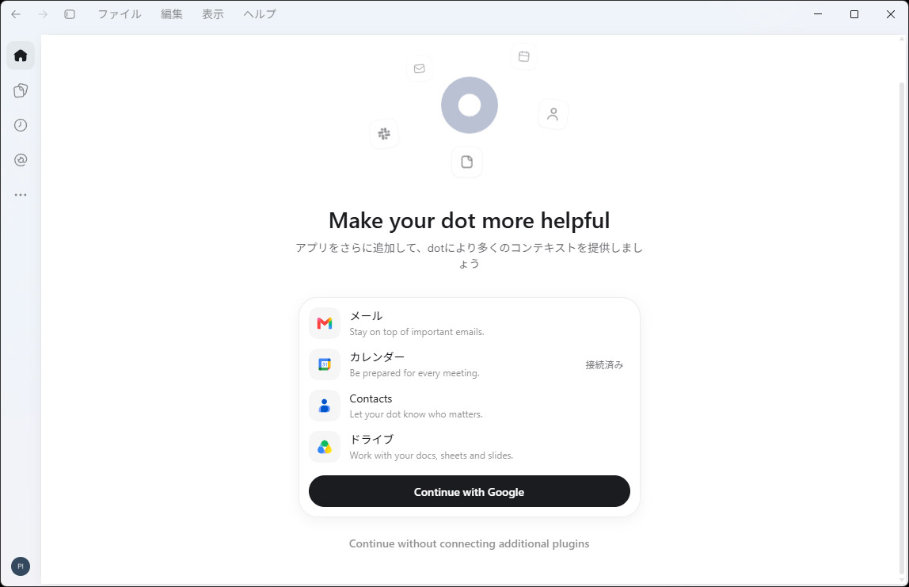Open the stacked cards sidebar icon

[21, 90]
